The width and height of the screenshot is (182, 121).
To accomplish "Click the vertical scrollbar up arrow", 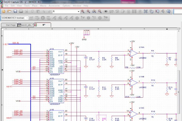I will [178, 31].
